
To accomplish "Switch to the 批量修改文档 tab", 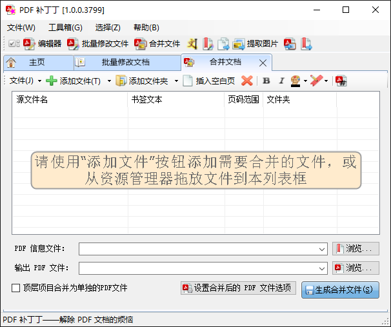I will [127, 63].
